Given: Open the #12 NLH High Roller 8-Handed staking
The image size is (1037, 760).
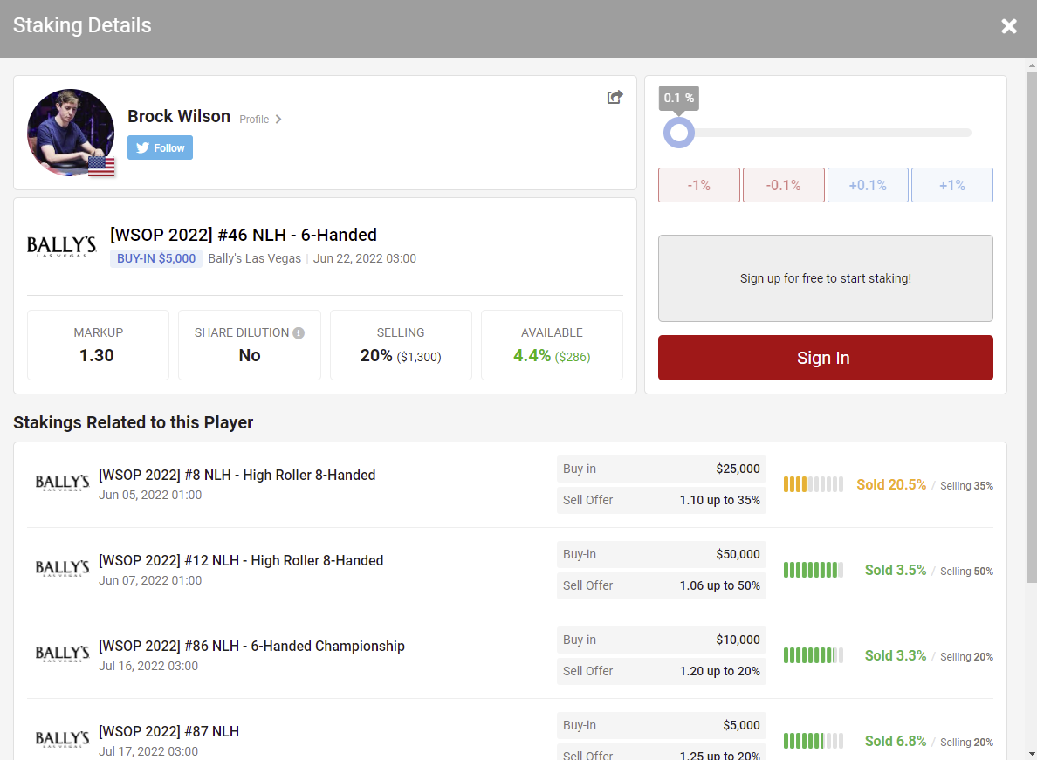Looking at the screenshot, I should (241, 560).
